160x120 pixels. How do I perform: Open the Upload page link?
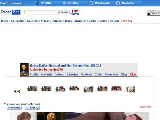pos(114,21)
